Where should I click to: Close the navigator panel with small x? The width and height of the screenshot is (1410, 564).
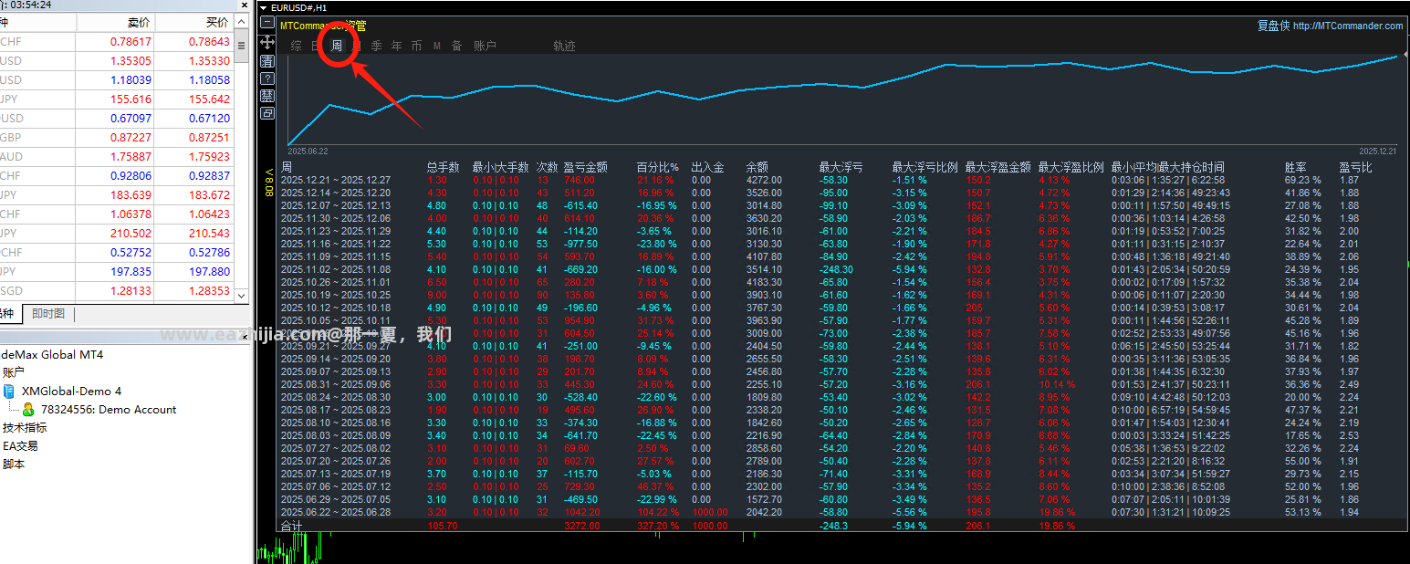pos(243,337)
